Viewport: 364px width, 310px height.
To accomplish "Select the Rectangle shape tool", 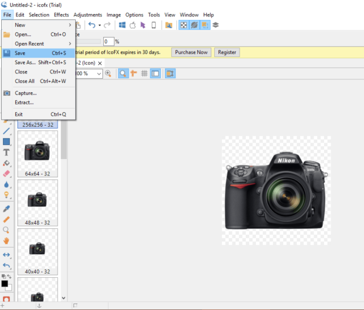I will click(x=6, y=141).
